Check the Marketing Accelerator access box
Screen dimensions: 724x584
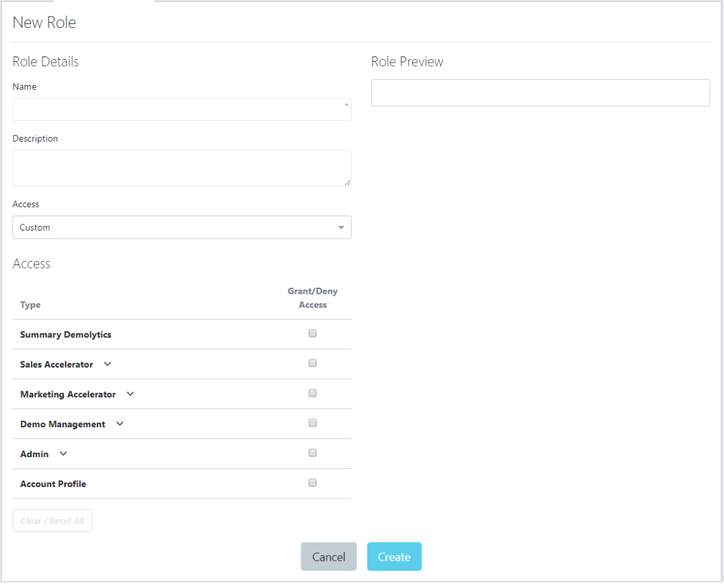coord(313,393)
